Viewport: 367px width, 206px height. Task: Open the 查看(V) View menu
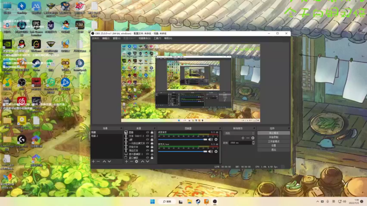[117, 38]
